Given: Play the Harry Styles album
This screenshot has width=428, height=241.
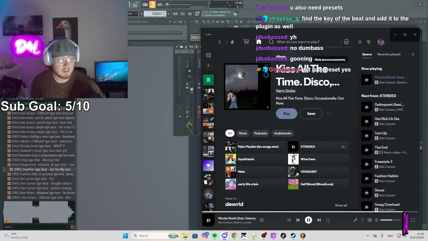Looking at the screenshot, I should (x=287, y=113).
